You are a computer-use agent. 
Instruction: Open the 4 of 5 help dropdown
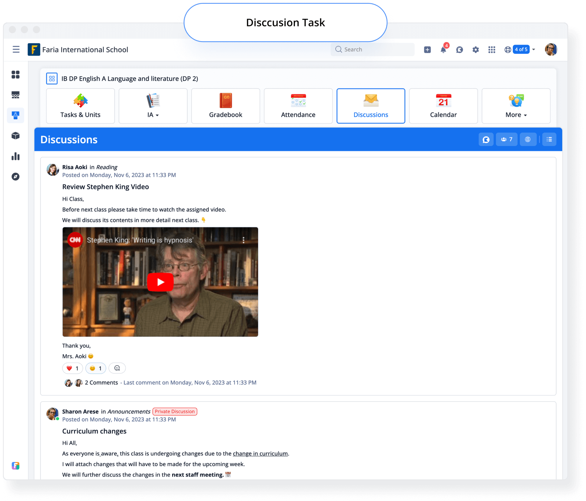click(x=520, y=49)
